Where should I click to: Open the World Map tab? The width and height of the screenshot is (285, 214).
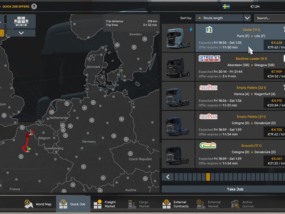point(38,204)
